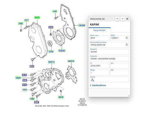Select the HS4 callout label

pyautogui.click(x=36, y=102)
